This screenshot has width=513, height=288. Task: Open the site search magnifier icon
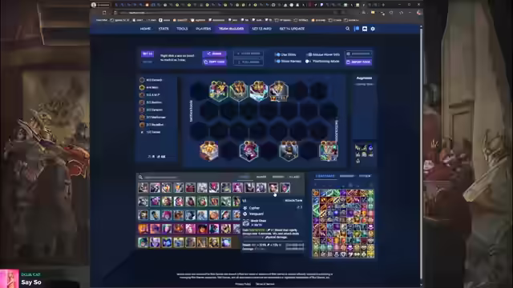click(x=347, y=29)
